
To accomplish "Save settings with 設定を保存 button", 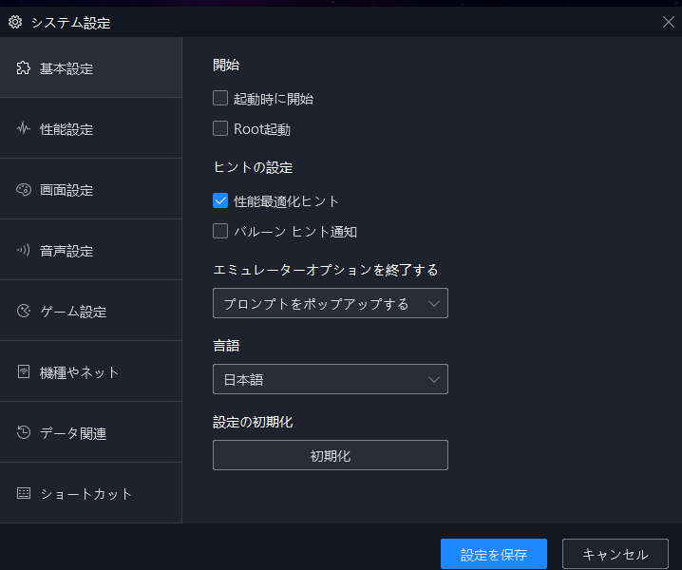I will coord(494,554).
